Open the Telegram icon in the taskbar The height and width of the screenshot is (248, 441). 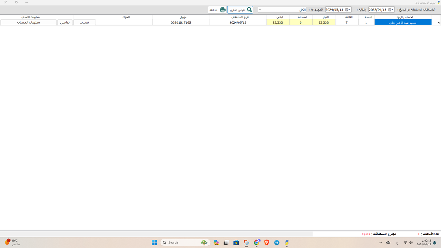pos(276,243)
